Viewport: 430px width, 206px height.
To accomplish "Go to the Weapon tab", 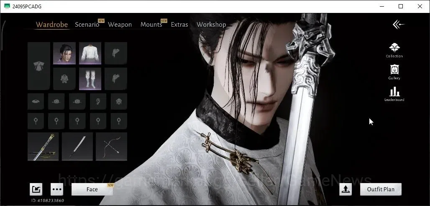I will coord(120,25).
